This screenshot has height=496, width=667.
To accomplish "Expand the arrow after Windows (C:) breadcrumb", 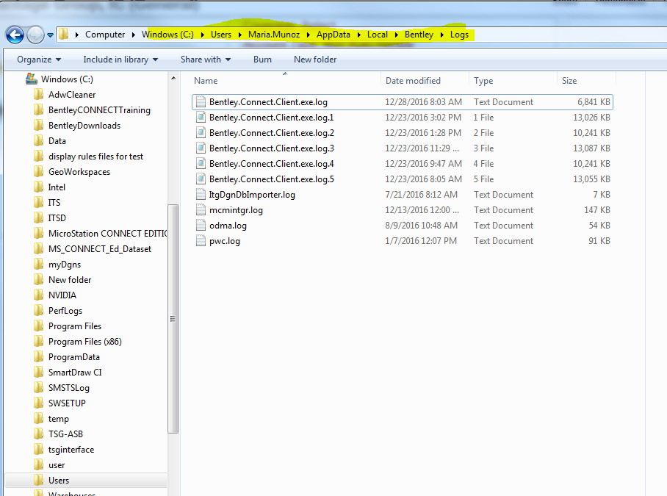I will 202,35.
